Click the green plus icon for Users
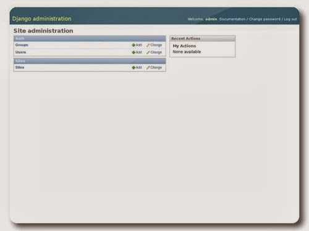The width and height of the screenshot is (309, 231). coord(133,52)
